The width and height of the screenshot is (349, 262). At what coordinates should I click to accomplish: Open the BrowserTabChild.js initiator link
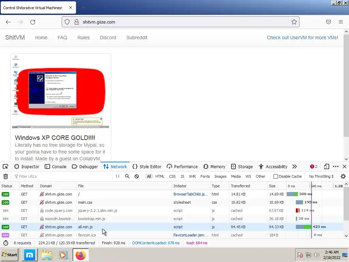click(191, 194)
